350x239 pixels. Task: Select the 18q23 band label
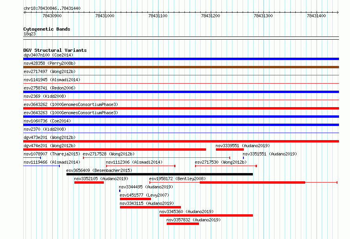point(29,34)
